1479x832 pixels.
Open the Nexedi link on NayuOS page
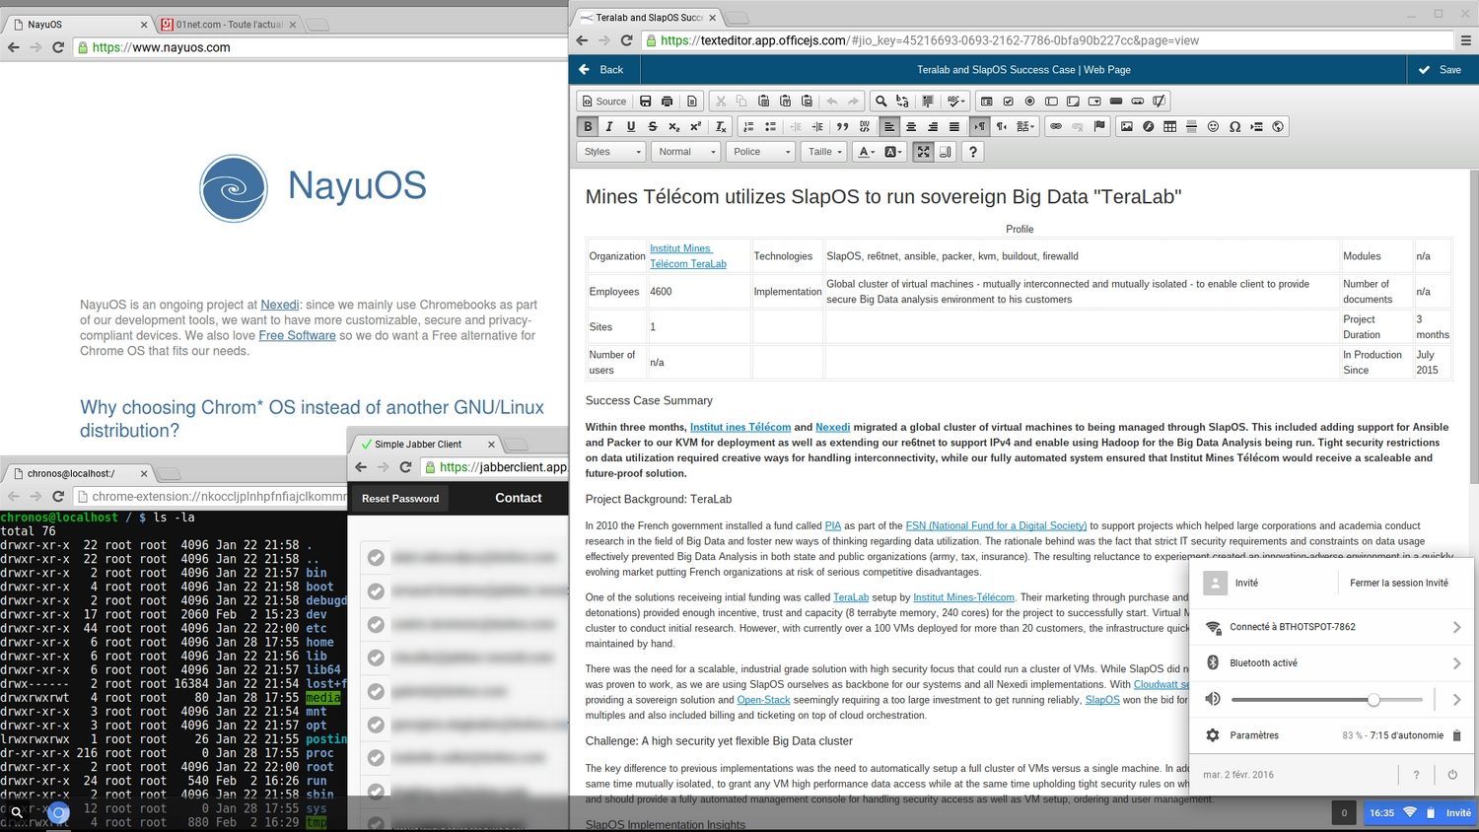(280, 305)
